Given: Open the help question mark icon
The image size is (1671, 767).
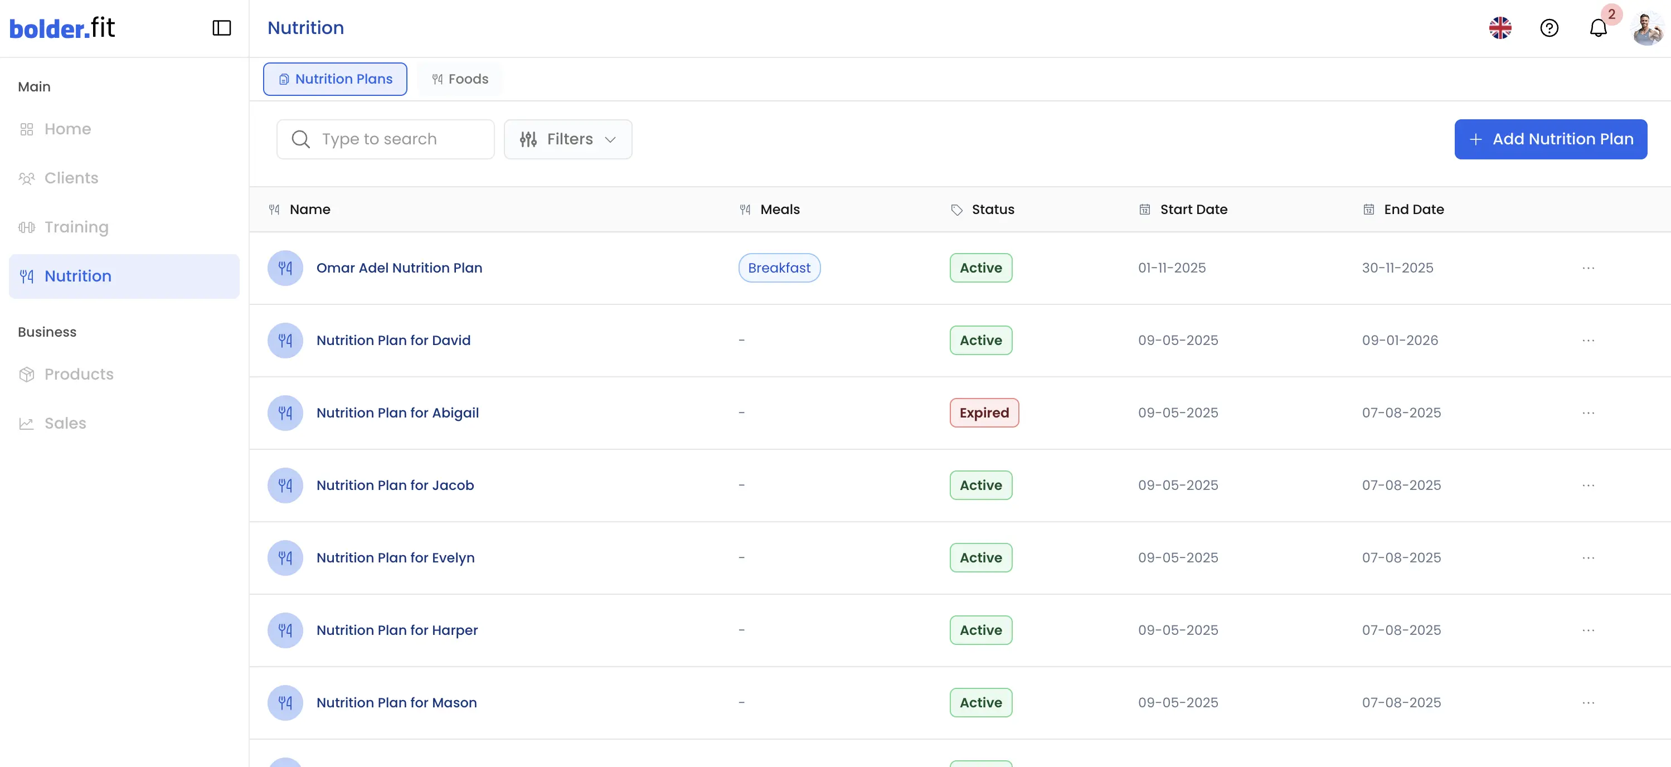Looking at the screenshot, I should point(1549,28).
